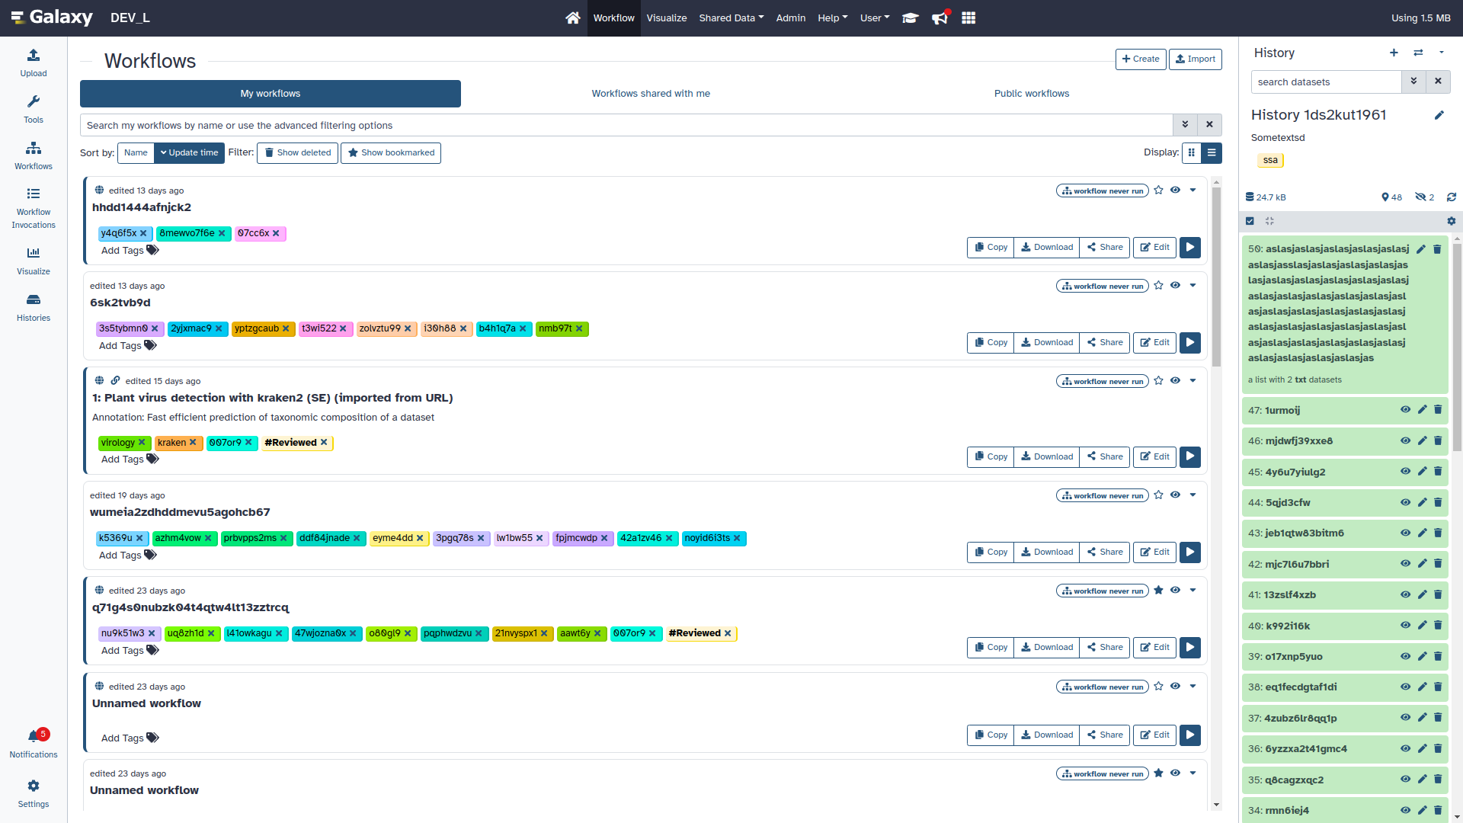Expand advanced filtering options for workflow search

click(x=1185, y=124)
